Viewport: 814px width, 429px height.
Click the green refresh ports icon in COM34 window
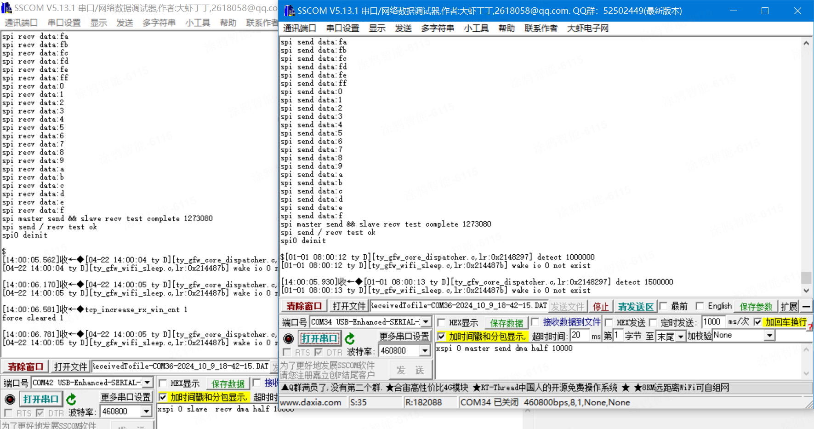click(350, 339)
